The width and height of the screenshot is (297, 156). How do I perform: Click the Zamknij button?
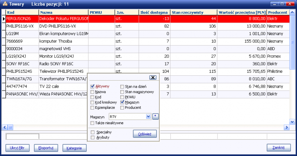pos(279,148)
